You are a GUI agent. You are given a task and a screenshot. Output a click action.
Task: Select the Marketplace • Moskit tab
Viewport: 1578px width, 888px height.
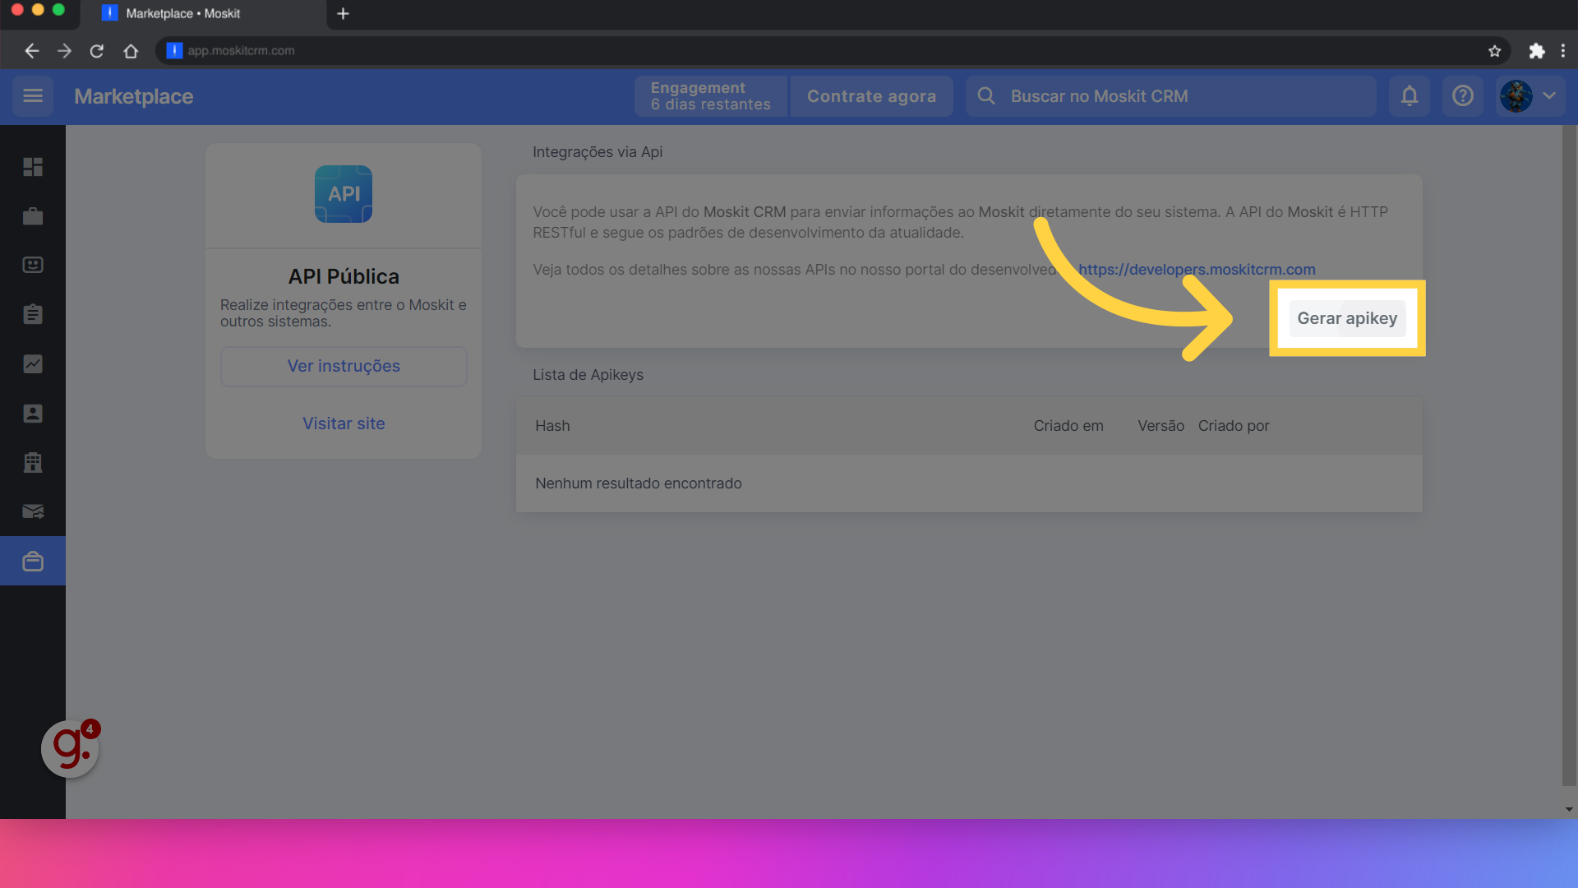coord(204,14)
